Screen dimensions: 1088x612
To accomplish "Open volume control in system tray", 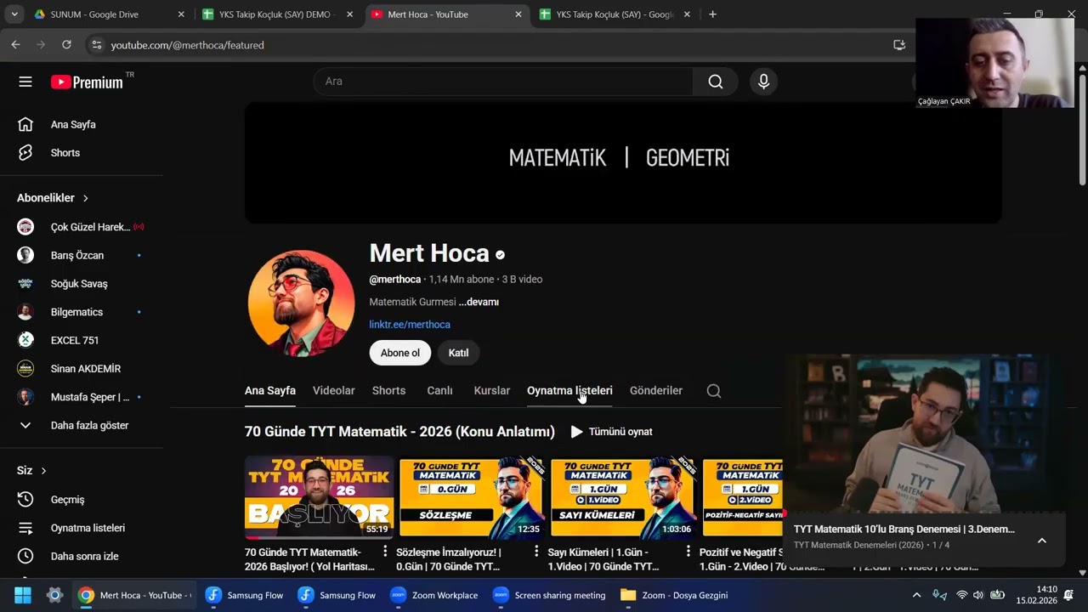I will pyautogui.click(x=977, y=595).
